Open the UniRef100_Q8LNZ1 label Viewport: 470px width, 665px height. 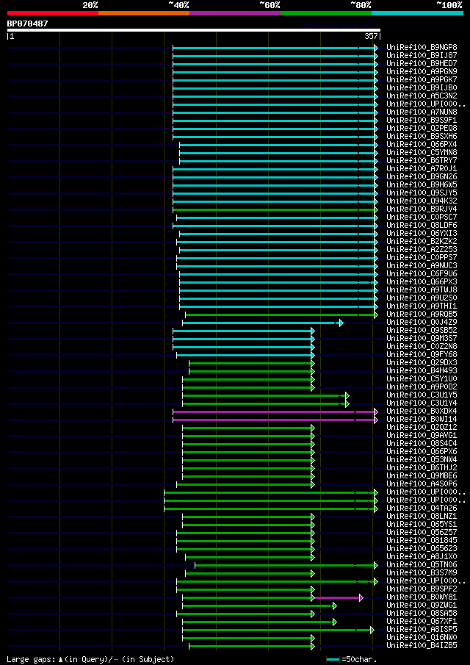tap(422, 517)
